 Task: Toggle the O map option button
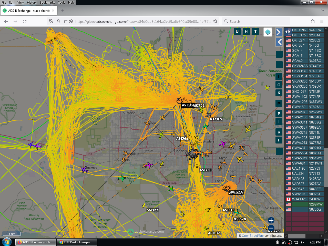pos(279,85)
